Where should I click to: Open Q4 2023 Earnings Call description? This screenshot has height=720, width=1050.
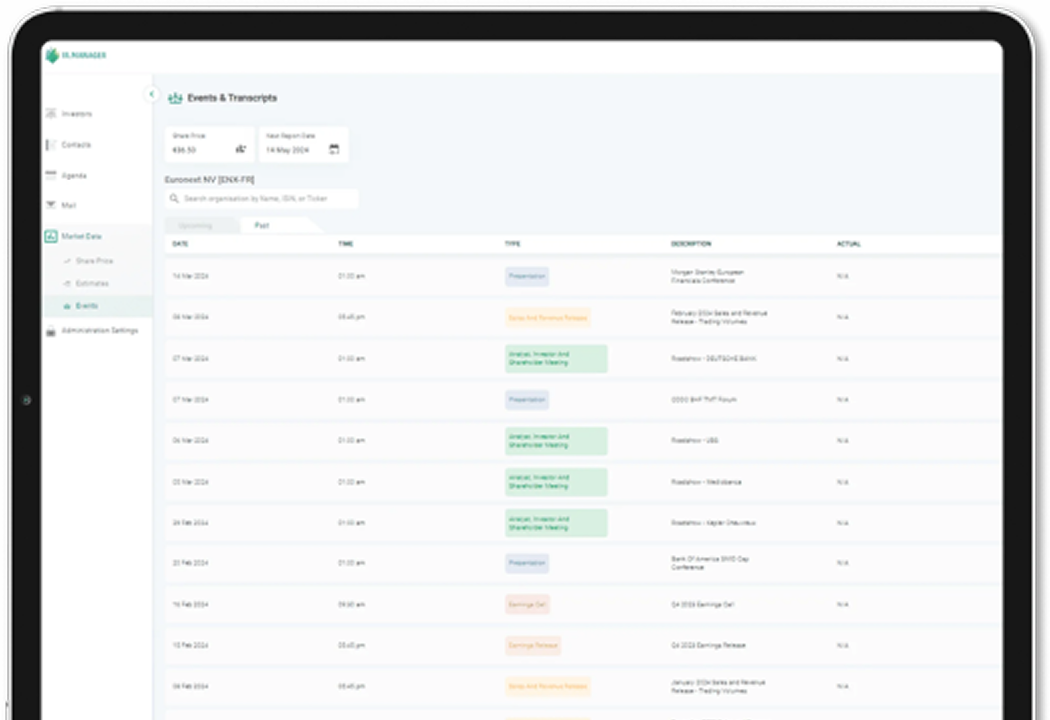[703, 605]
